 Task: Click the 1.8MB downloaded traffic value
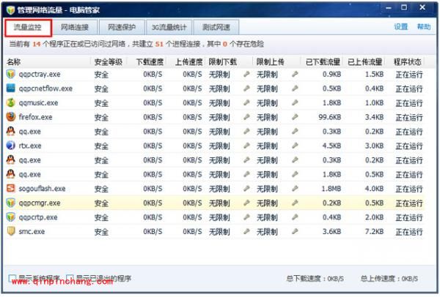pyautogui.click(x=331, y=189)
